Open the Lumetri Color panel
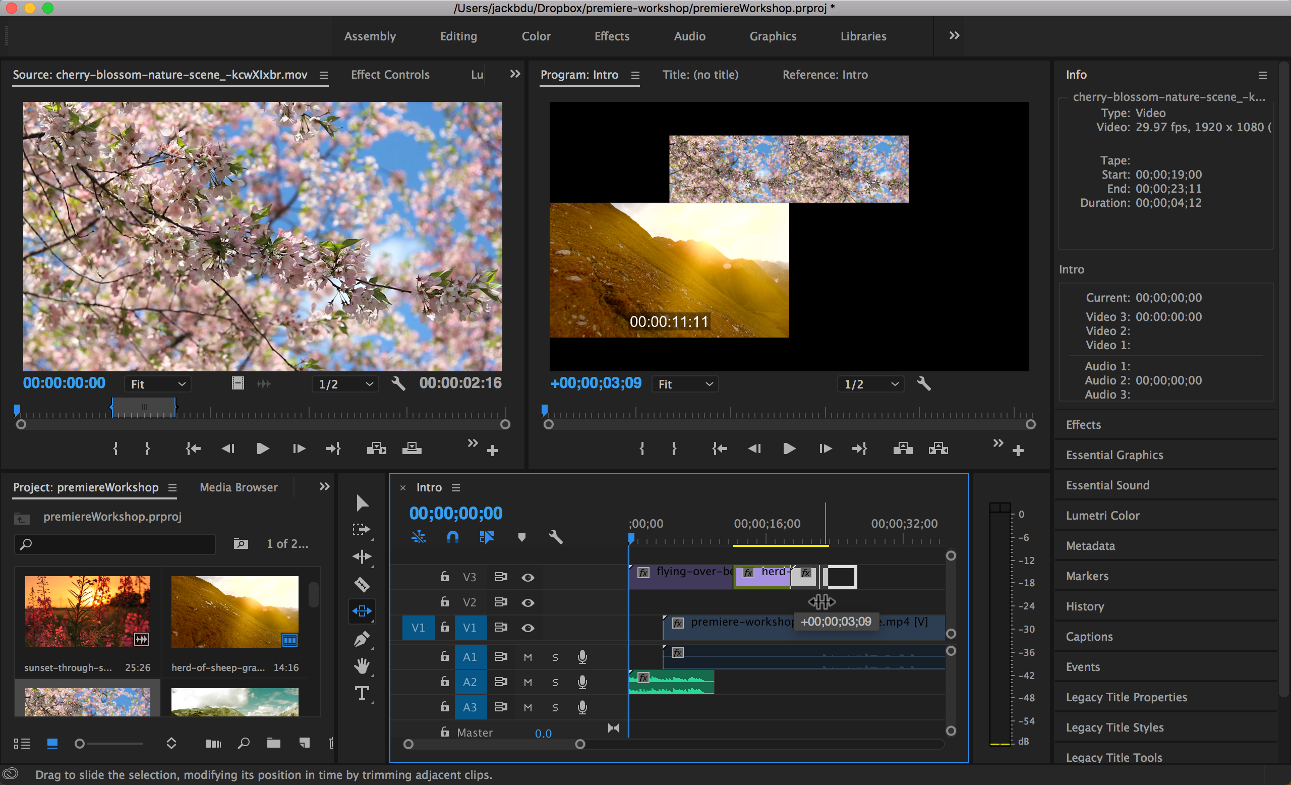The width and height of the screenshot is (1291, 785). (1102, 515)
